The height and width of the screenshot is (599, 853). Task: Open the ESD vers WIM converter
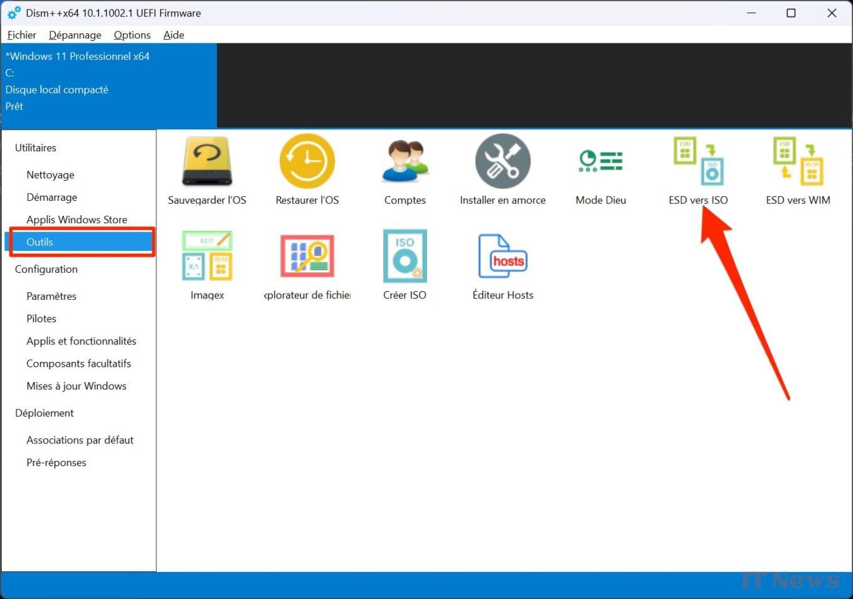(798, 162)
